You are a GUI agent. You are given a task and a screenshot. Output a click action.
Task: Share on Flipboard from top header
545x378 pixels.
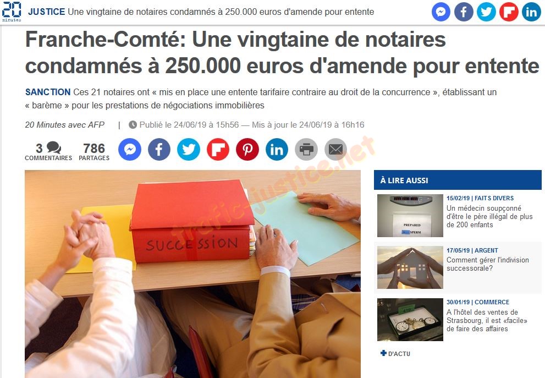point(509,12)
